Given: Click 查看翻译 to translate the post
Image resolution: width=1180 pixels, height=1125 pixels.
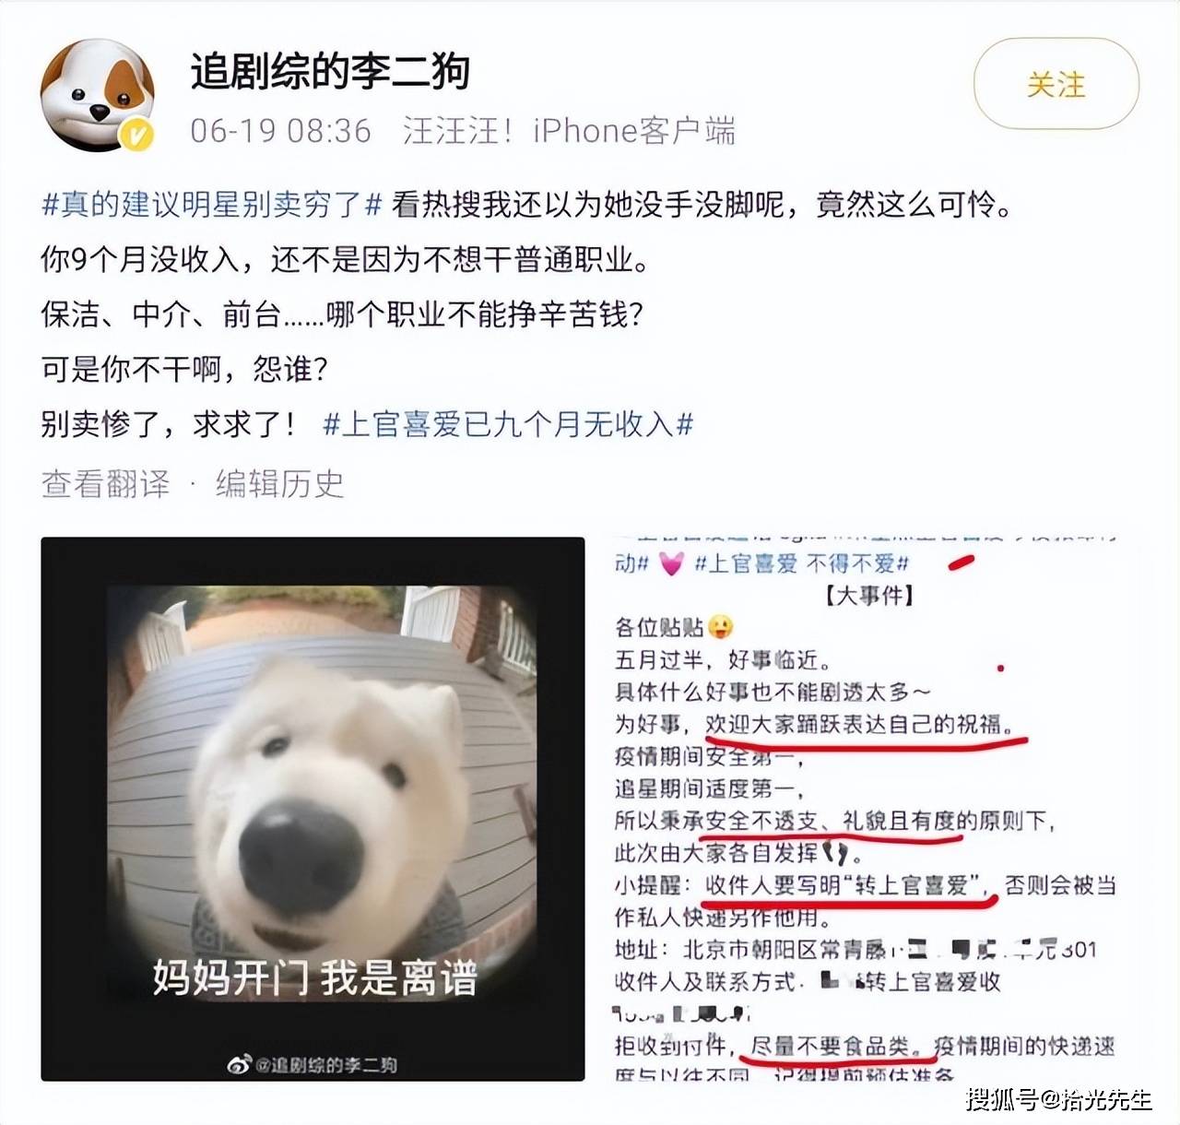Looking at the screenshot, I should point(106,483).
